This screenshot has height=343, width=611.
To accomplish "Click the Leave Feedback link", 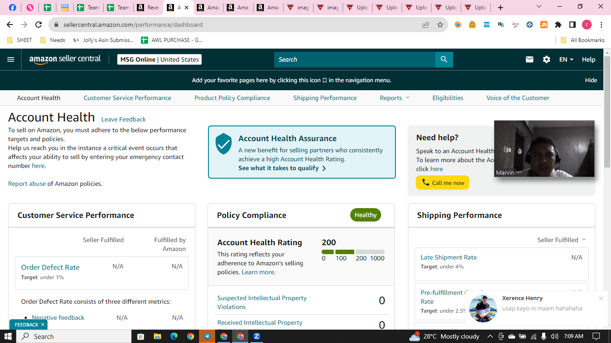I will click(123, 119).
